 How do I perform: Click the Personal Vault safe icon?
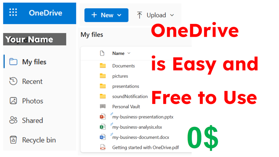coord(103,106)
